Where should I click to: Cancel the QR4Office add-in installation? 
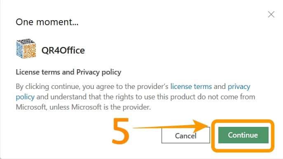coord(185,135)
